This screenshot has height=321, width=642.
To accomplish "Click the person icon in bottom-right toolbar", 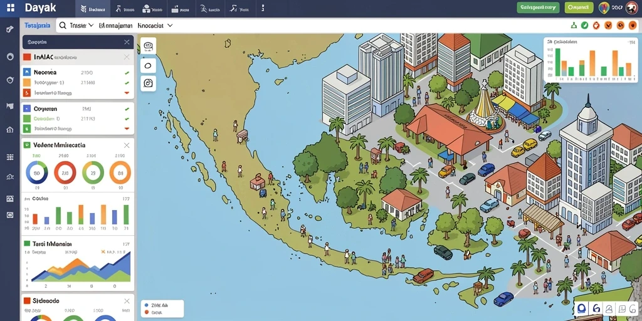I will pos(609,309).
